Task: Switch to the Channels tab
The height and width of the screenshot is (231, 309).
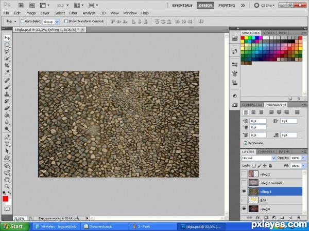Action: click(266, 151)
